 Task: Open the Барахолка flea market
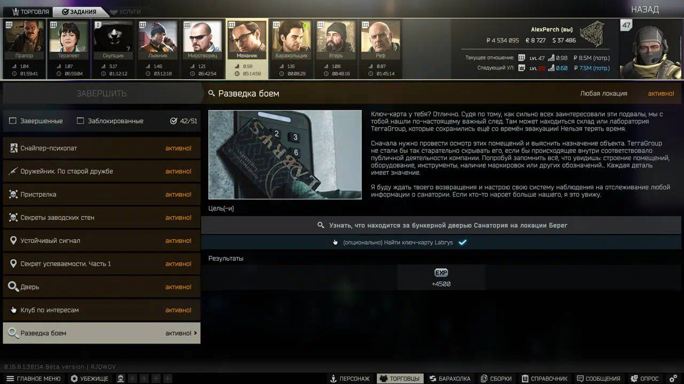coord(449,378)
